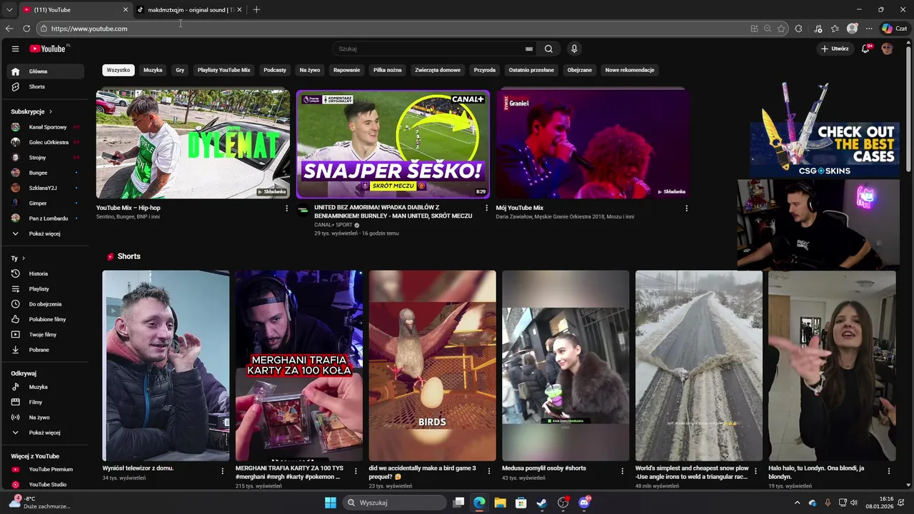The width and height of the screenshot is (914, 514).
Task: Click the Utwórz create button
Action: point(835,49)
